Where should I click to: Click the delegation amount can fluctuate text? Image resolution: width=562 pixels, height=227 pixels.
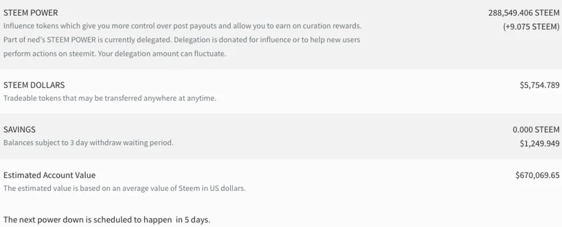pyautogui.click(x=162, y=54)
